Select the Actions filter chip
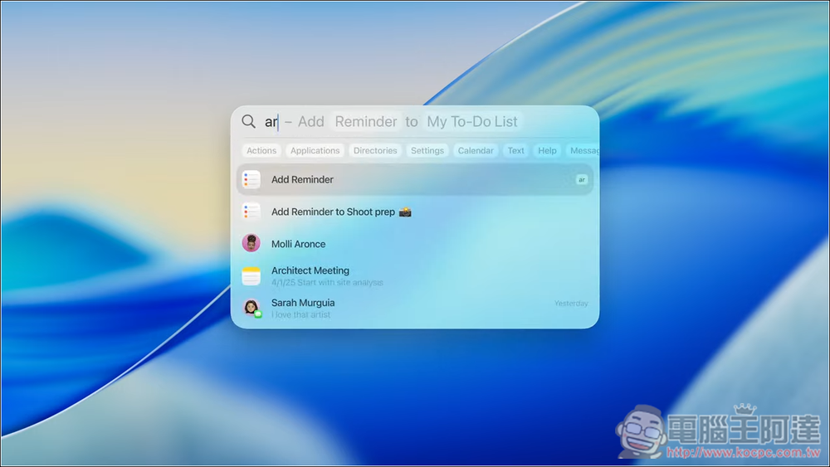Screen dimensions: 830x467 261,151
